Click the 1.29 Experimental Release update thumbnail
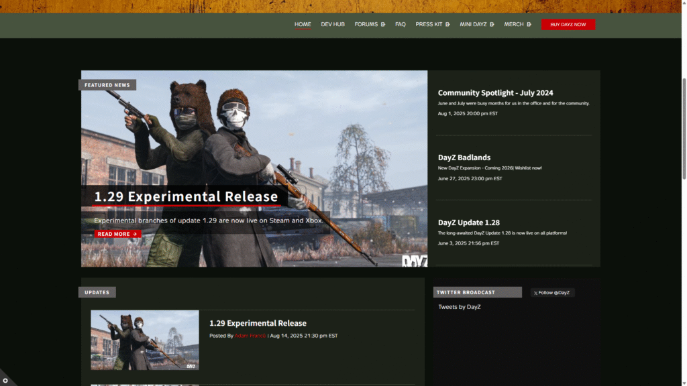This screenshot has height=386, width=687. (145, 340)
